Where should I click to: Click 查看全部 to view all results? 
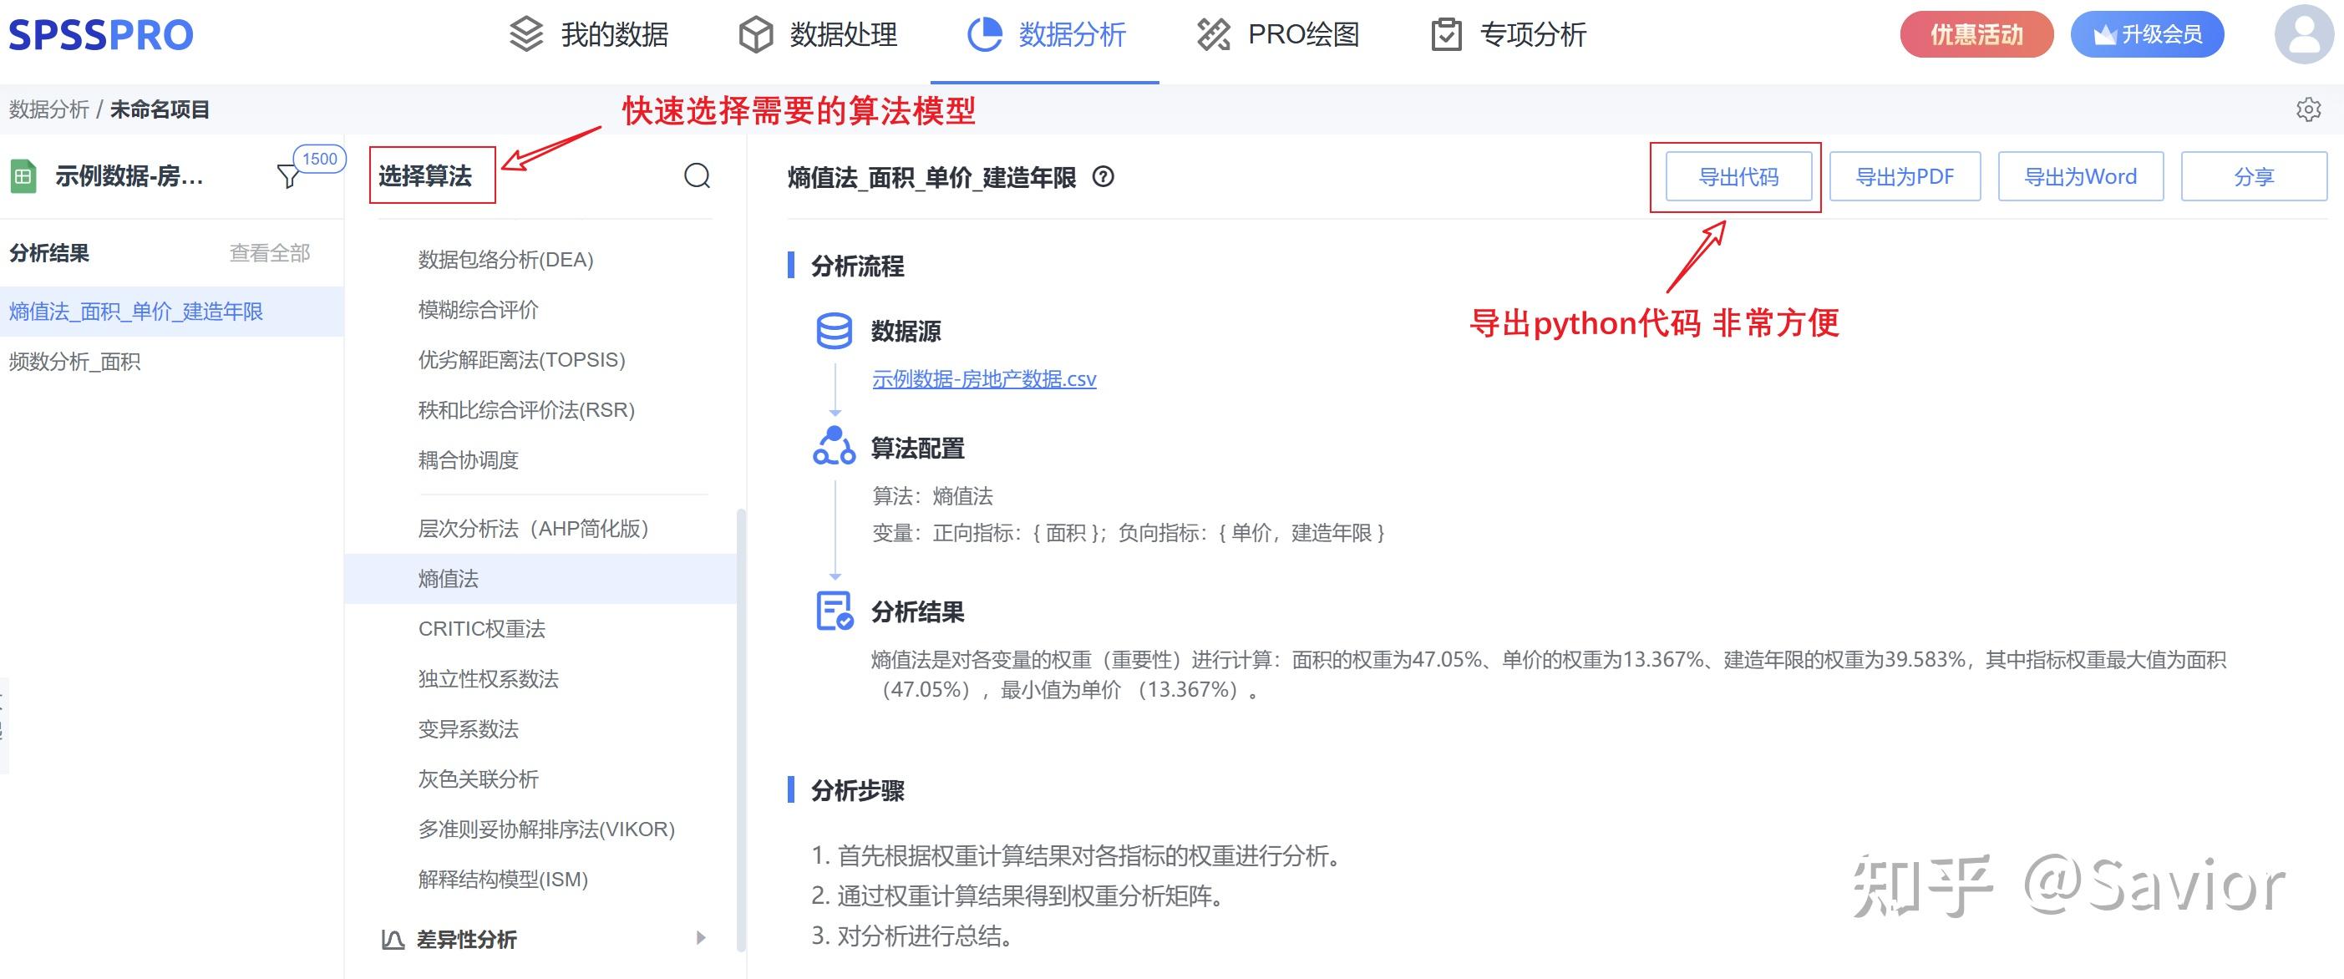tap(269, 253)
